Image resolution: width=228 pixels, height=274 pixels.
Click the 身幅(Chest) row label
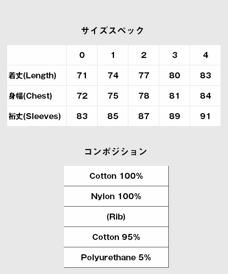click(x=31, y=96)
